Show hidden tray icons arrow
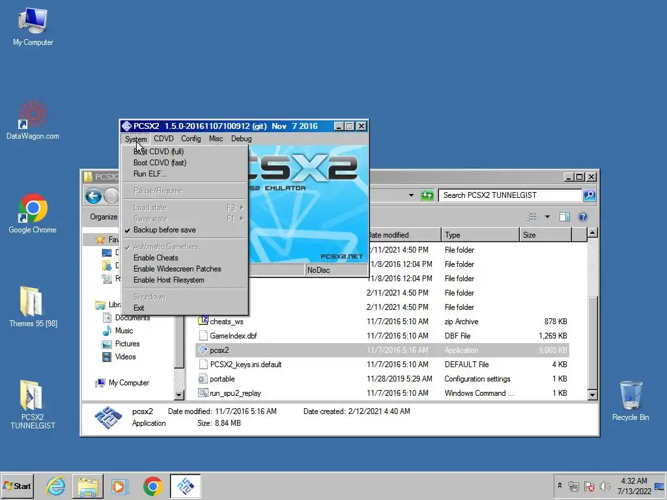 [560, 485]
